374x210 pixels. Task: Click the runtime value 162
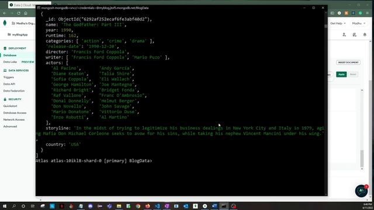click(x=72, y=36)
